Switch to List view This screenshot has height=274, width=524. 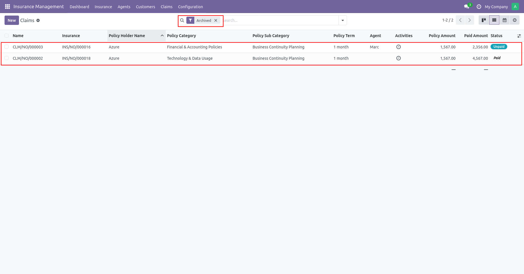(x=494, y=20)
